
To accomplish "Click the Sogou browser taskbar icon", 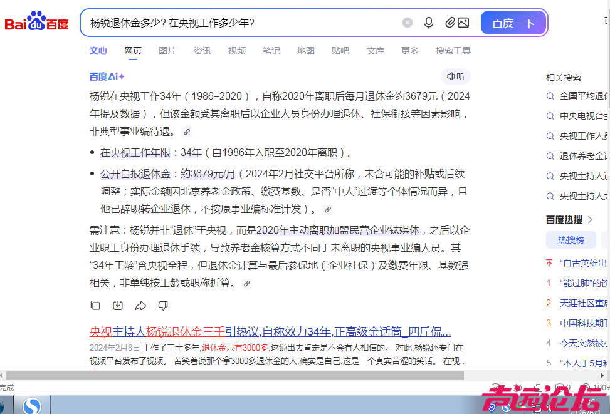I will click(x=32, y=405).
